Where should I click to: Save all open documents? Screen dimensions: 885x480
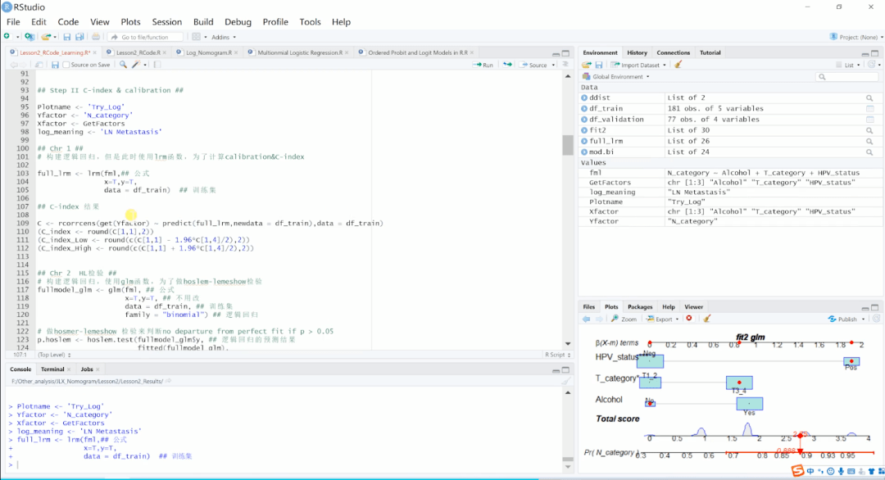79,37
